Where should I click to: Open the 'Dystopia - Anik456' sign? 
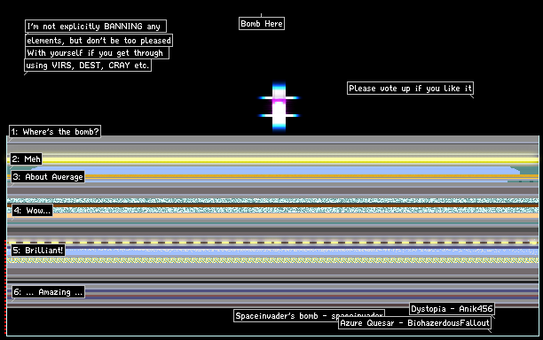click(452, 308)
